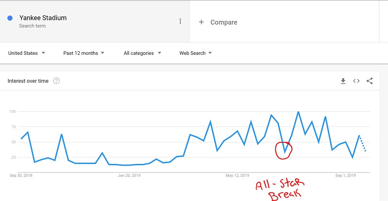Click the plus icon beside Compare
The height and width of the screenshot is (201, 388).
tap(201, 22)
